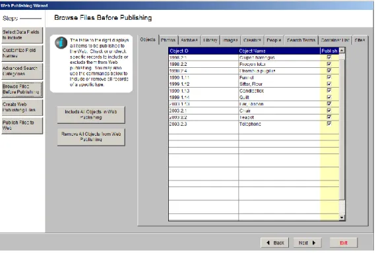Viewport: 376px width, 253px height.
Task: Click the Object Name column header
Action: [280, 51]
